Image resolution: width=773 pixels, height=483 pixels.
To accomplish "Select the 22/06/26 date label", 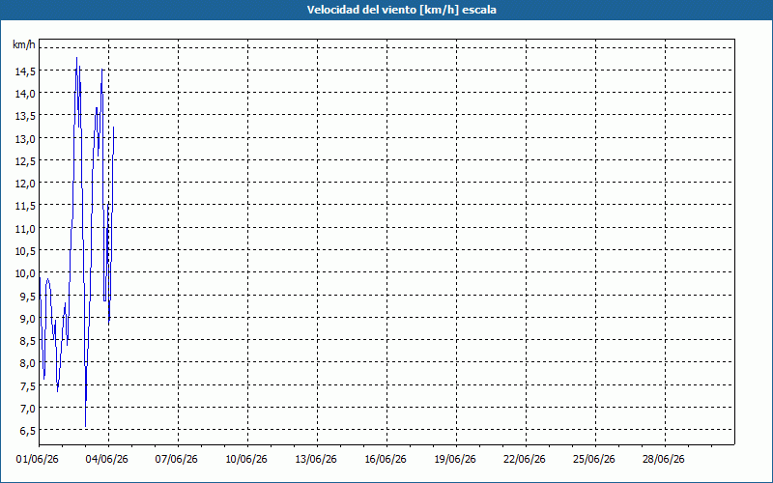I will (x=525, y=460).
